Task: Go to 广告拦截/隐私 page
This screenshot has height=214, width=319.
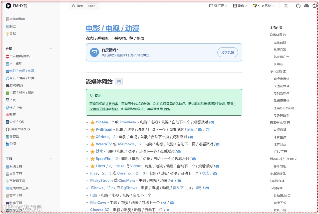Action: point(18,56)
